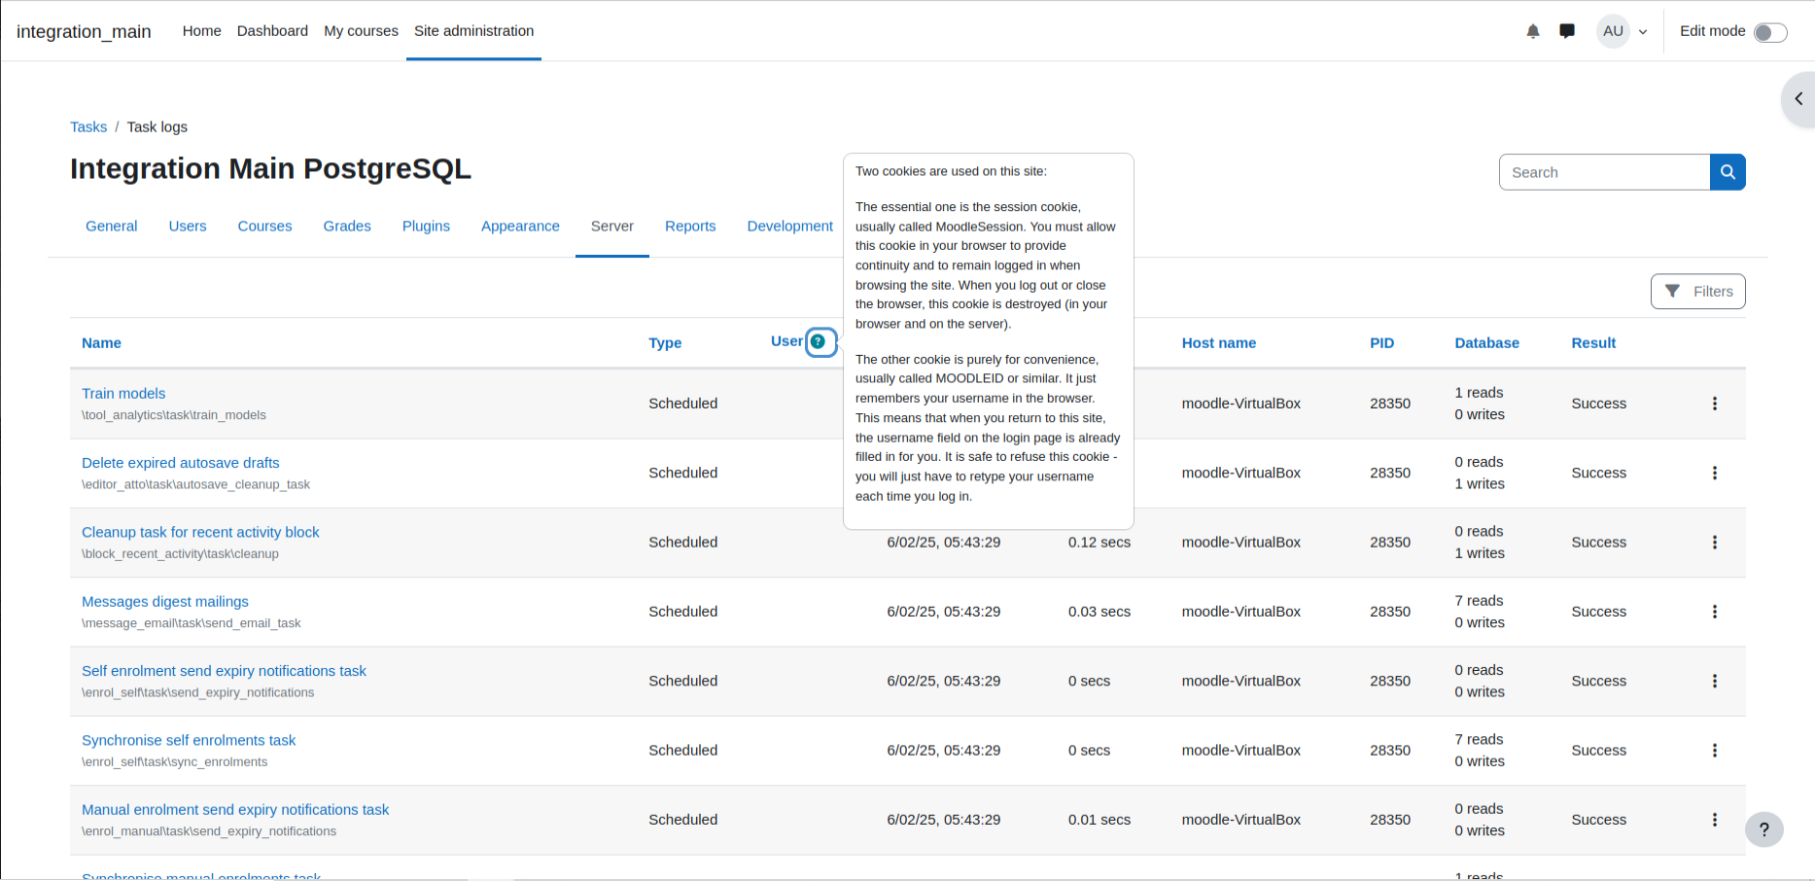This screenshot has height=881, width=1815.
Task: Open Self enrolment send expiry notifications task
Action: coord(224,671)
